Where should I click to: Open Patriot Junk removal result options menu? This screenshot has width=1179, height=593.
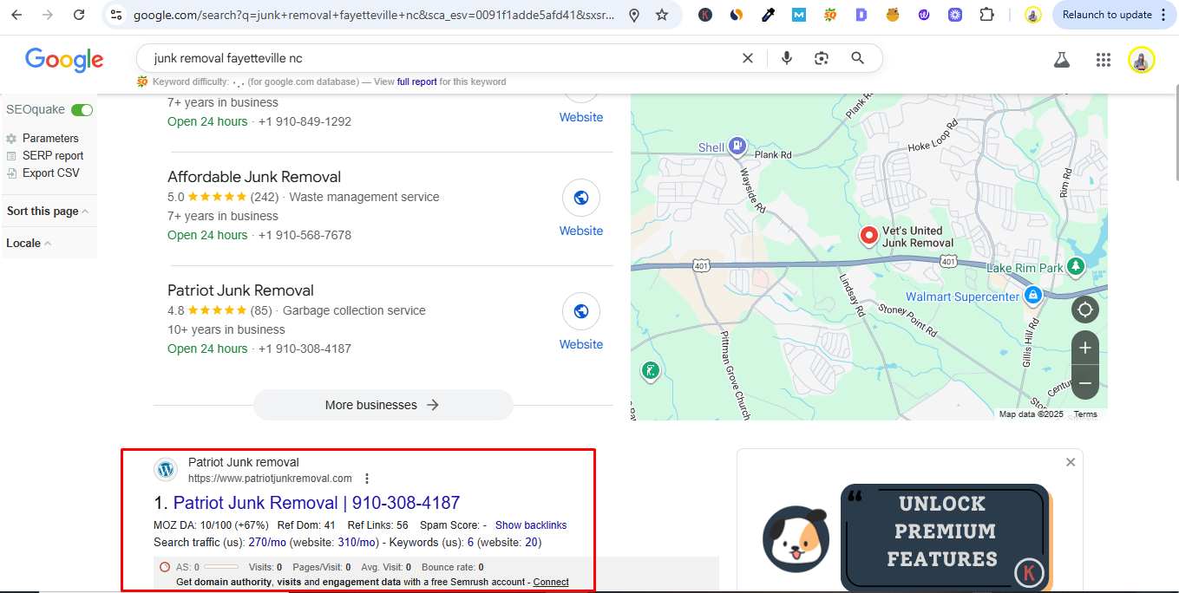click(x=367, y=479)
